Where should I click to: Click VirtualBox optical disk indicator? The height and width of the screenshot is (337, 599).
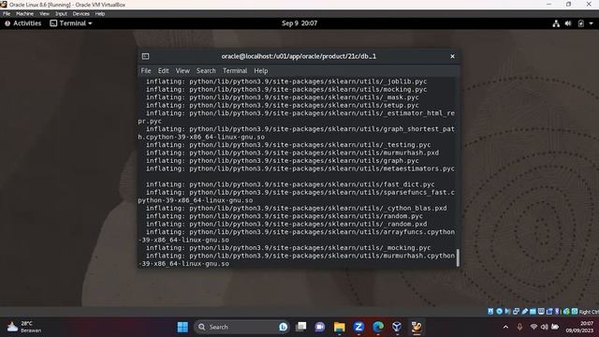(499, 312)
